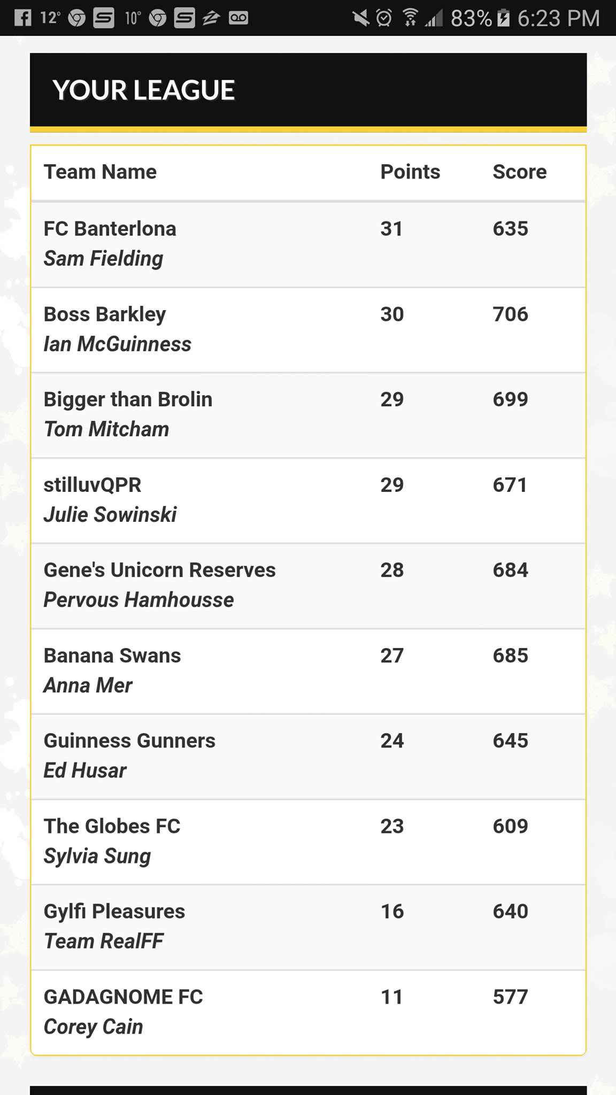
Task: Tap the alarm clock status icon
Action: pyautogui.click(x=384, y=18)
